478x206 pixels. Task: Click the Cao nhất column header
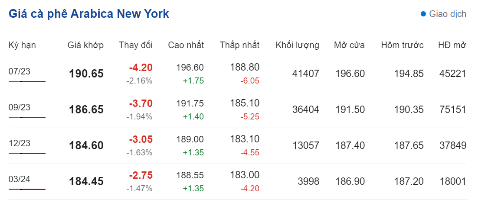click(x=186, y=45)
